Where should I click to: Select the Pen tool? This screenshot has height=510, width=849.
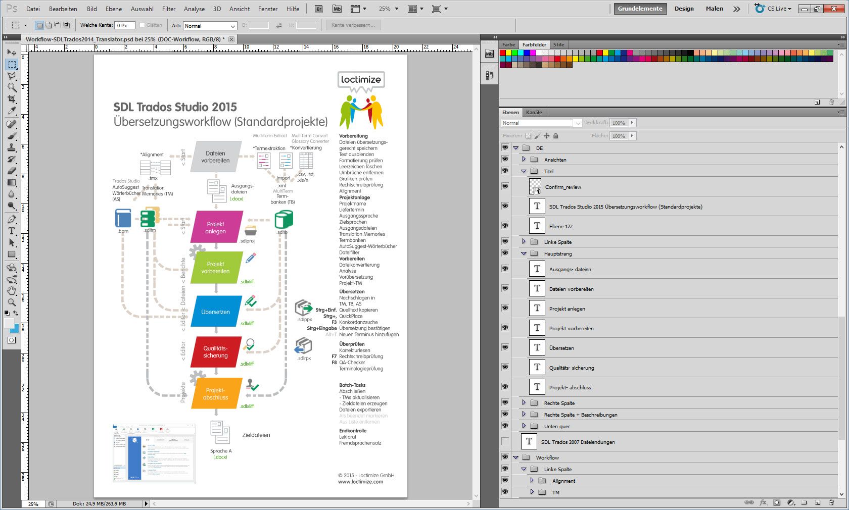coord(12,219)
